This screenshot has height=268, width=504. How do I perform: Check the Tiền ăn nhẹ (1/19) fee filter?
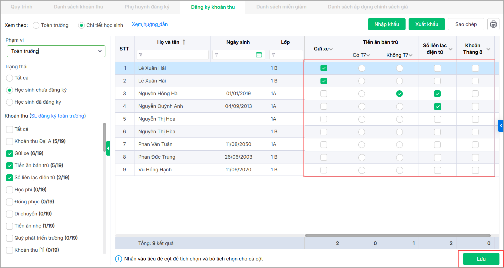coord(10,226)
